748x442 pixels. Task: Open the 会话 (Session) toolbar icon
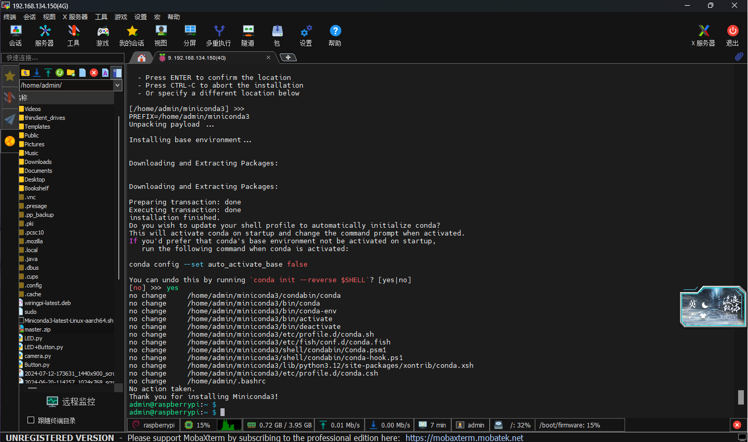pos(16,36)
